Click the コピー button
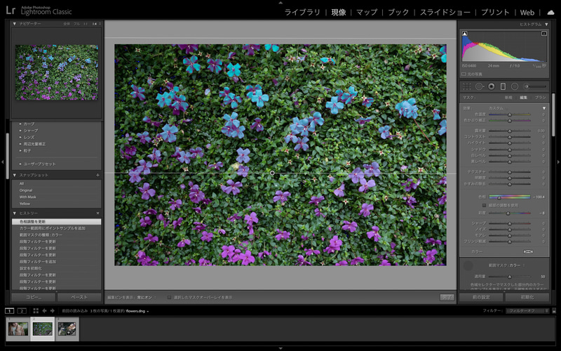Viewport: 561px width, 351px height. tap(34, 297)
